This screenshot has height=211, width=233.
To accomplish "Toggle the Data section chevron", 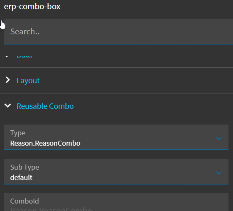I will (x=7, y=56).
